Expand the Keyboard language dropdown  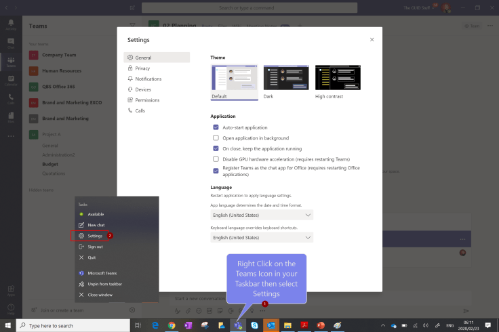click(262, 238)
